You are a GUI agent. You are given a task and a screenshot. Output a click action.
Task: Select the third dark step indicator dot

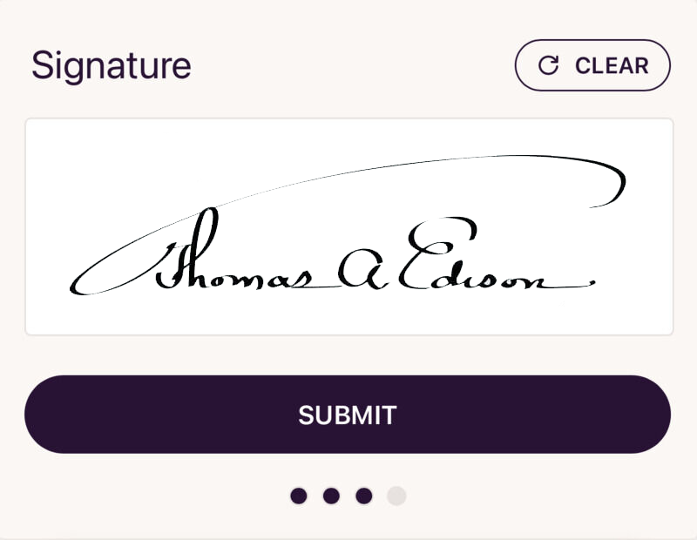365,496
